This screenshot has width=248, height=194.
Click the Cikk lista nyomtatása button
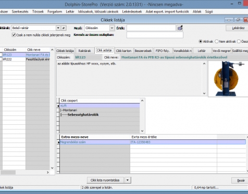pos(105,180)
